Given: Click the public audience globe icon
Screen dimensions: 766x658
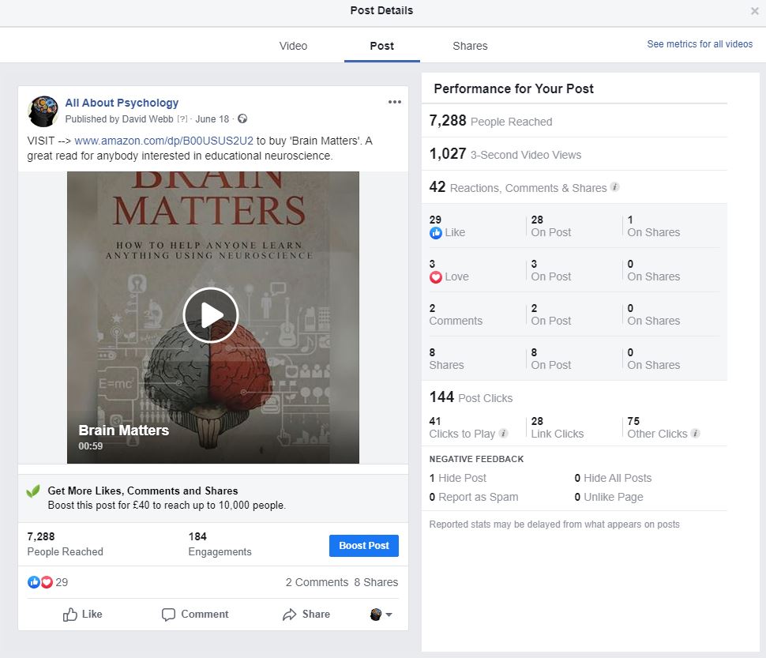Looking at the screenshot, I should 242,118.
